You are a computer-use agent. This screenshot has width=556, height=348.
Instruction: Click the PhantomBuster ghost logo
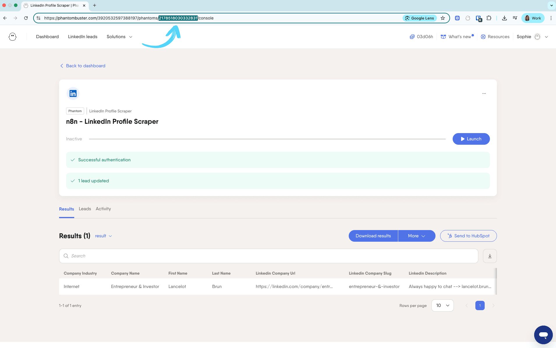click(13, 37)
